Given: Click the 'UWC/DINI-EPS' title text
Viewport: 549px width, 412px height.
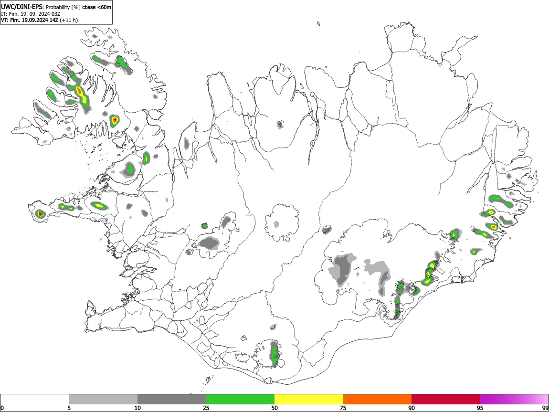Looking at the screenshot, I should (x=22, y=7).
